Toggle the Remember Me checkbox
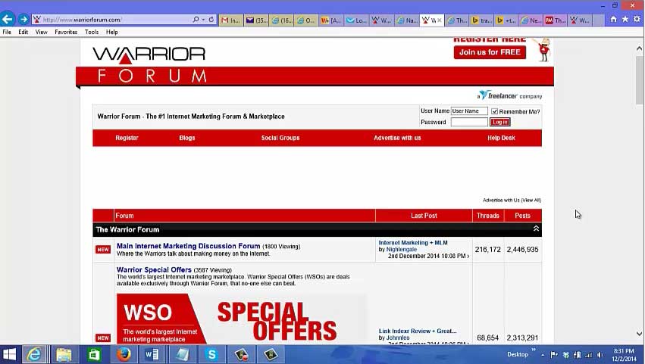Image resolution: width=645 pixels, height=364 pixels. pos(494,111)
